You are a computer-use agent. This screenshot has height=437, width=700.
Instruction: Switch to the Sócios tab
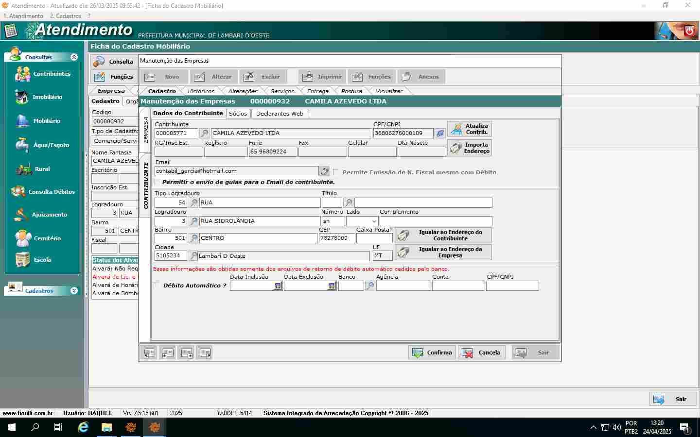(238, 114)
